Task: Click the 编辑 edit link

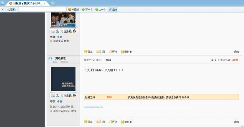Action: click(109, 60)
